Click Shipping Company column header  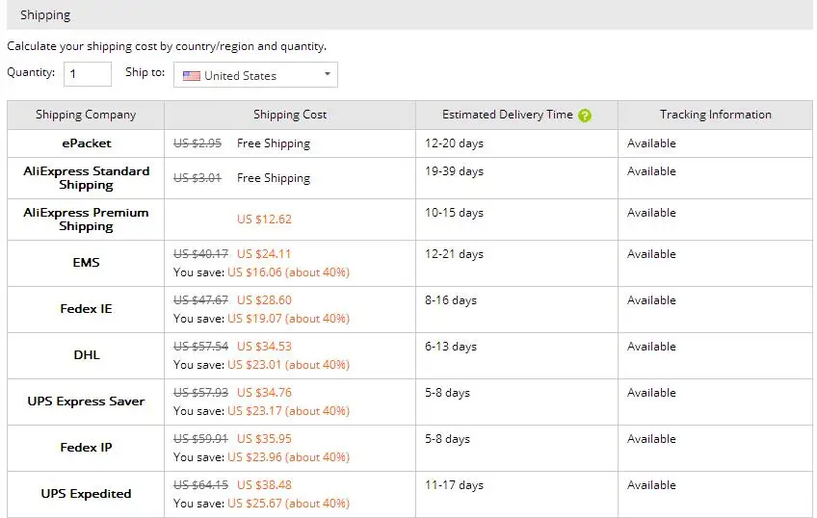(86, 115)
